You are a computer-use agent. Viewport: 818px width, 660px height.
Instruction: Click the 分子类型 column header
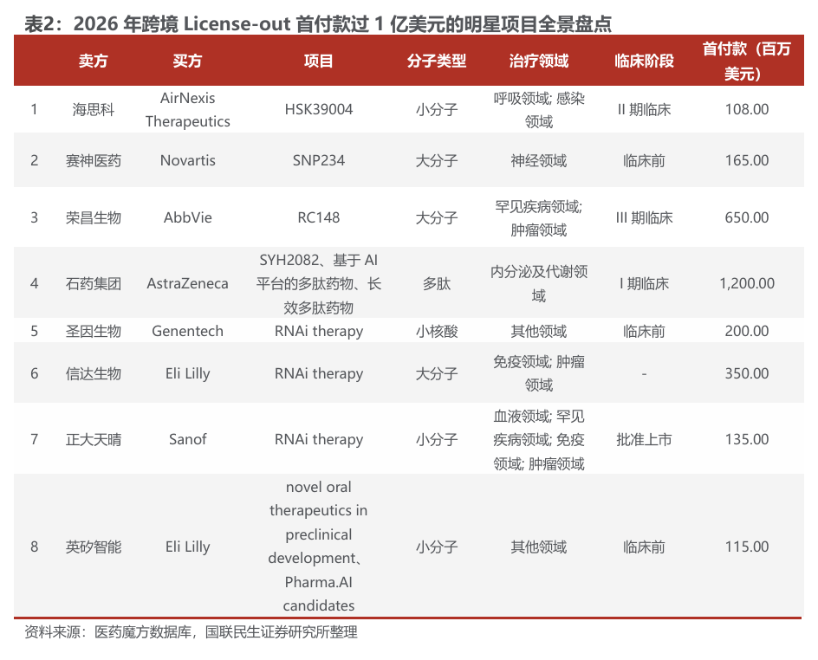436,61
